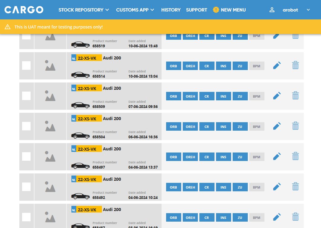Click the INS button for product 658497

223,157
